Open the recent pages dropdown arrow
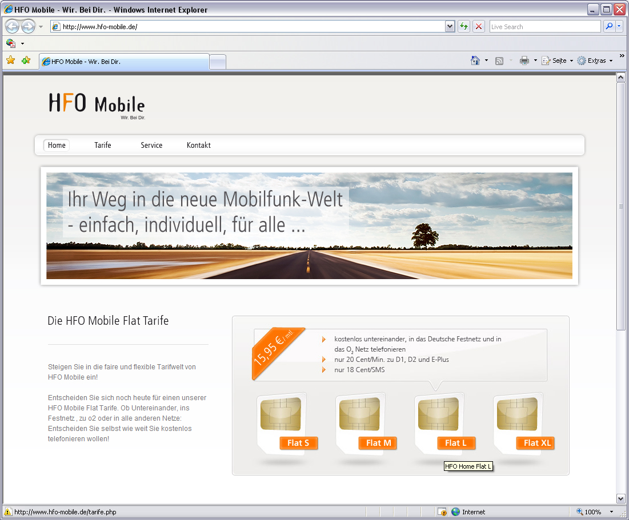The image size is (629, 520). (41, 27)
